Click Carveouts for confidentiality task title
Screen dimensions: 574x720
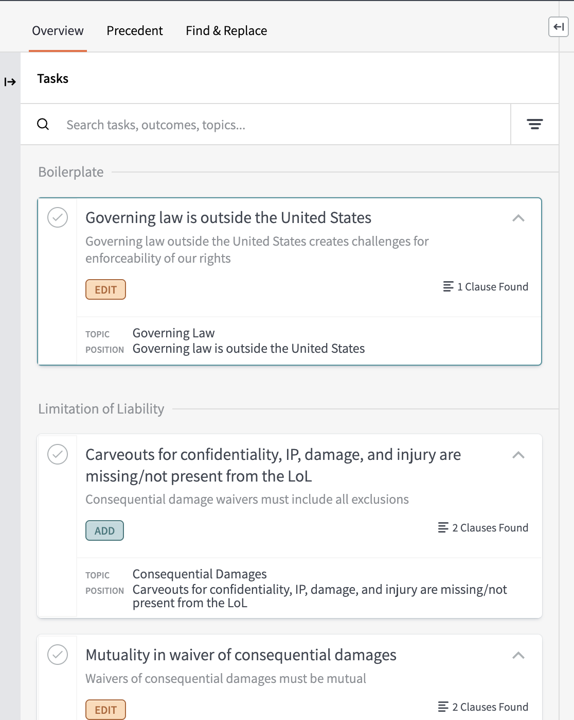[x=273, y=465]
